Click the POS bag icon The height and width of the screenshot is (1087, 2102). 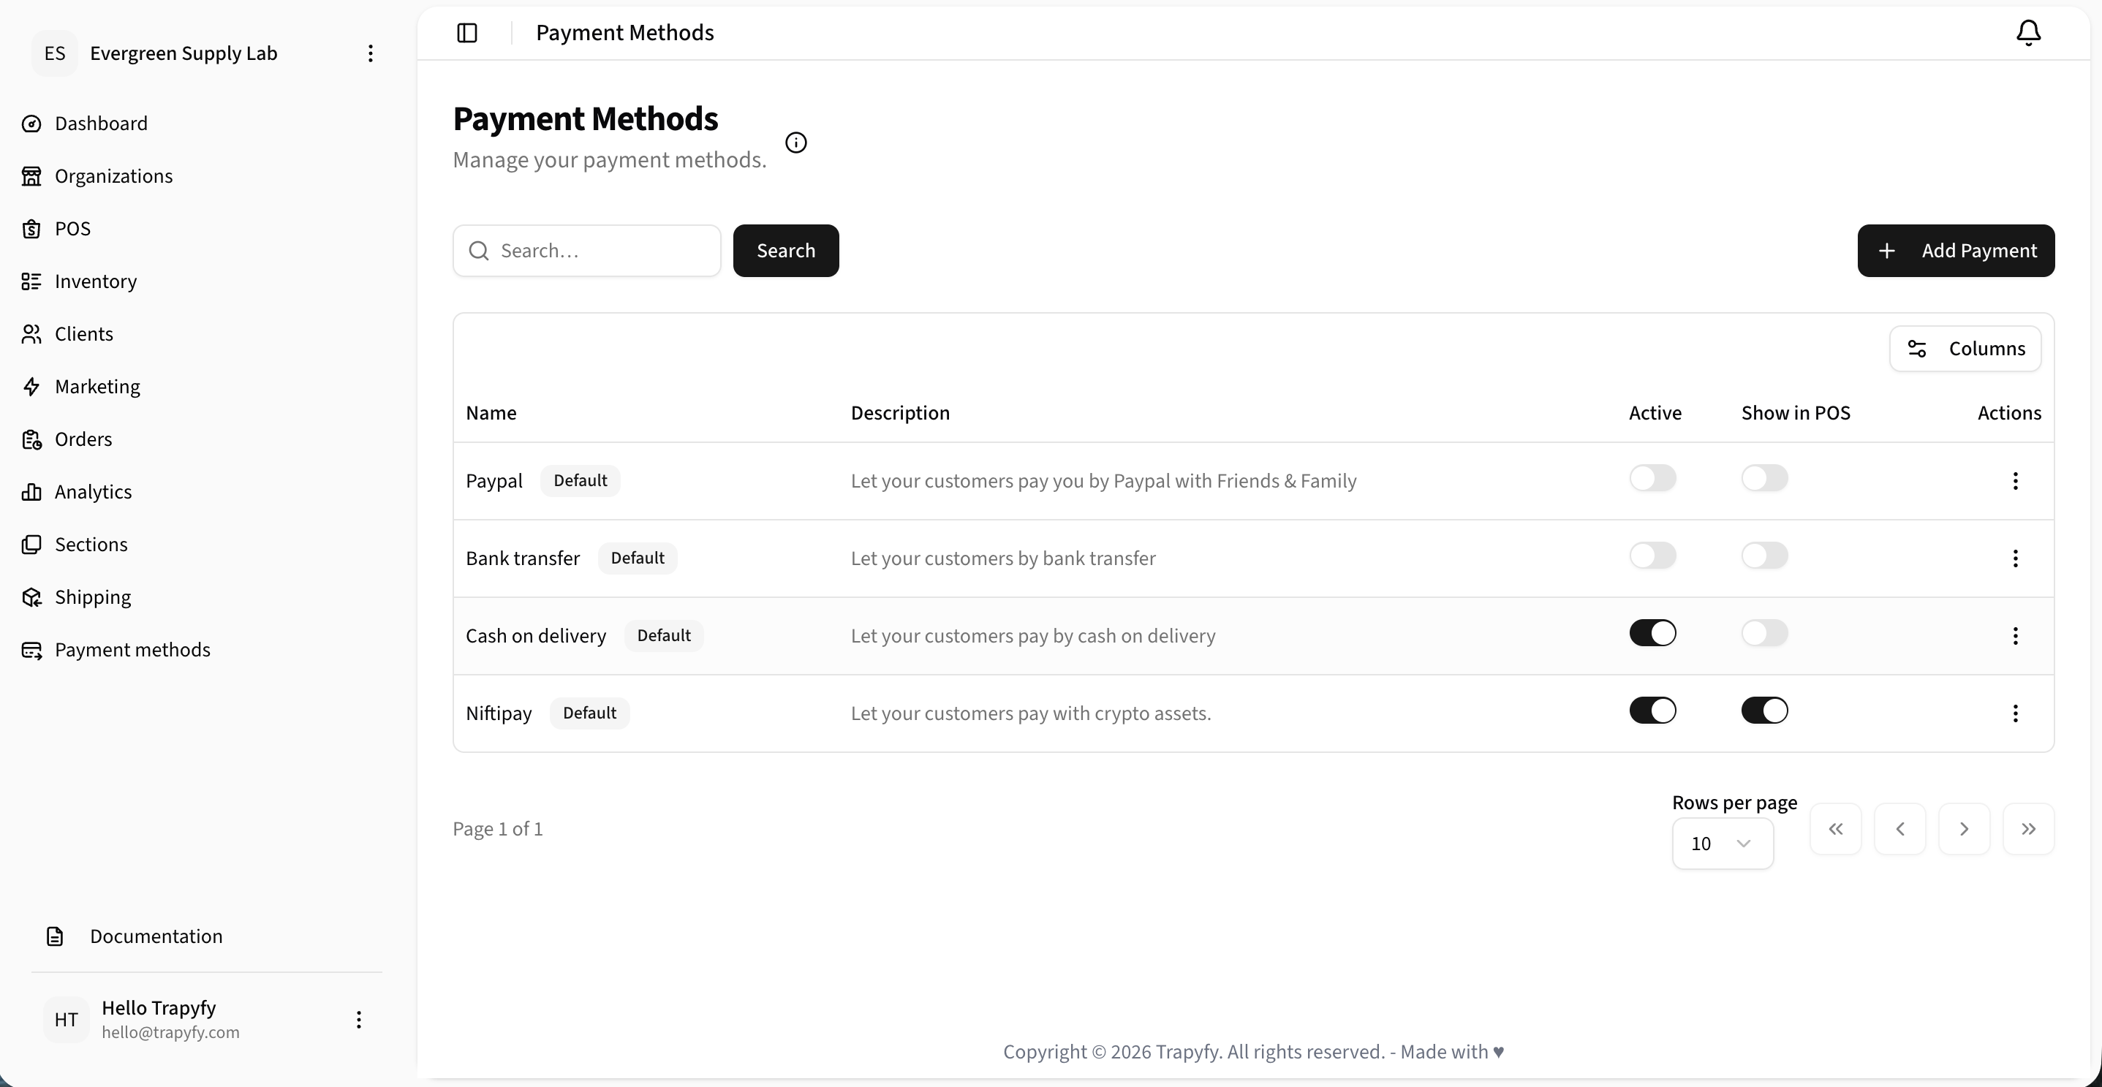click(32, 230)
